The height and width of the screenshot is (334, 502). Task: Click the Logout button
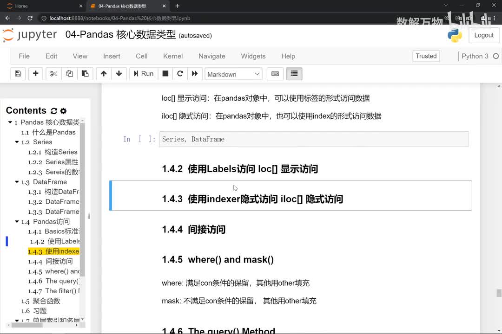[484, 35]
